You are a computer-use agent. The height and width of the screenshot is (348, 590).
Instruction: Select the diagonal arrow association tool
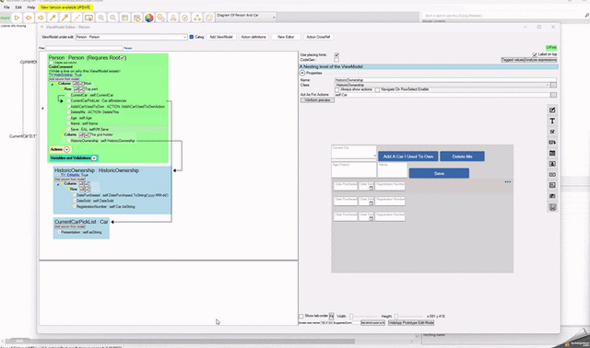53,17
